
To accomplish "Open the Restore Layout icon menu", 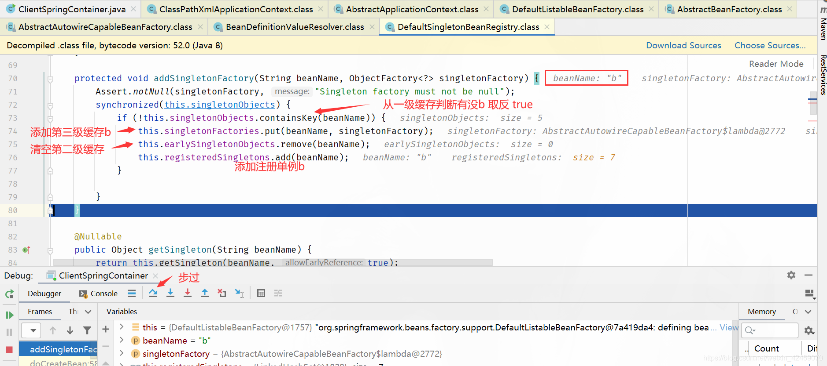I will tap(809, 294).
